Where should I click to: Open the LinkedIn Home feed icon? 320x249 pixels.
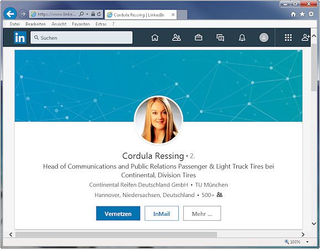pyautogui.click(x=154, y=38)
